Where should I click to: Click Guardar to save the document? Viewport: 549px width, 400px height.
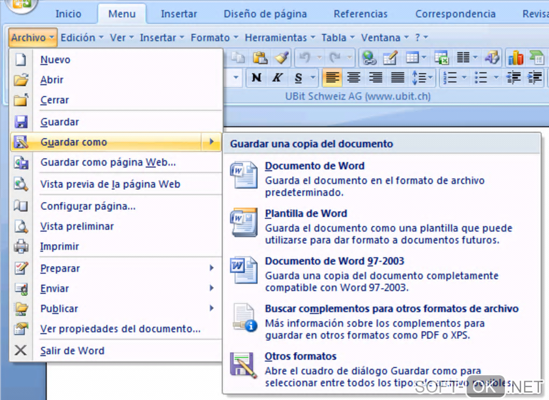(x=116, y=122)
